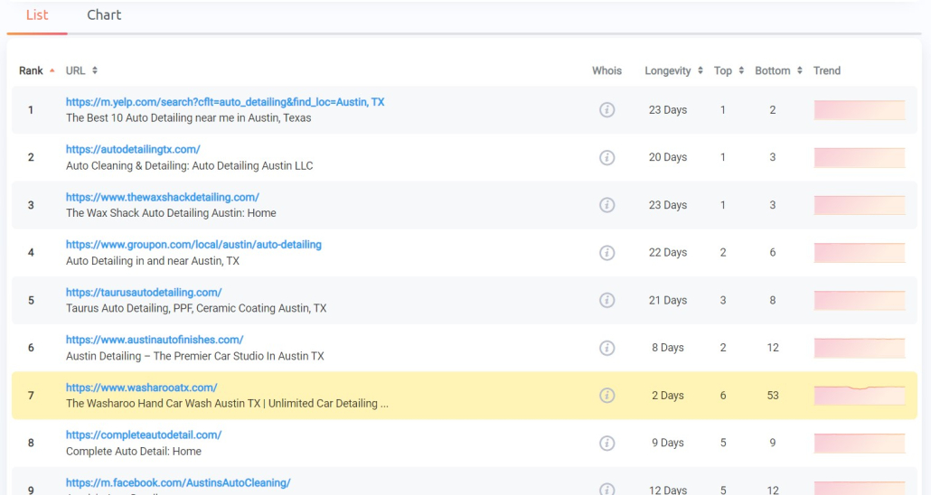Select the title 'Austin Detailing – The Premier Car Studio In Austin TX'

(194, 356)
